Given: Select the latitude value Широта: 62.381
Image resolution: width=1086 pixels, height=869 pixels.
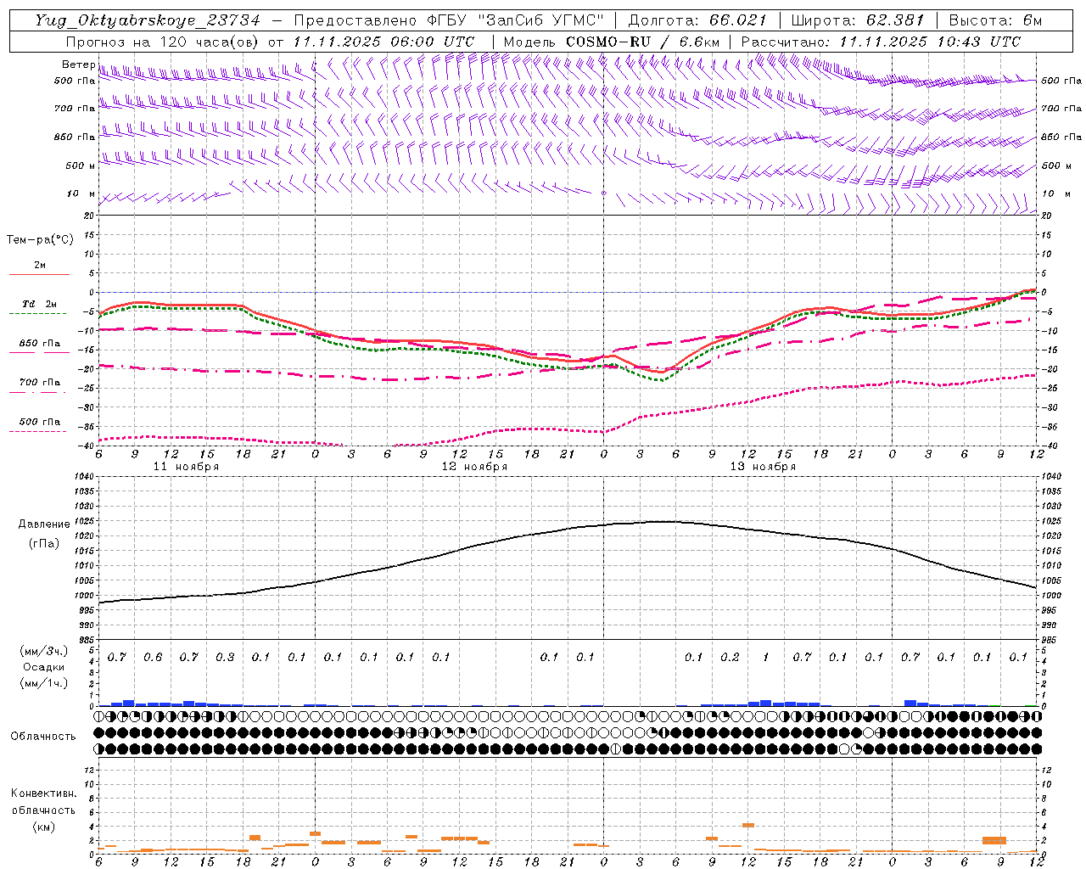Looking at the screenshot, I should point(858,20).
